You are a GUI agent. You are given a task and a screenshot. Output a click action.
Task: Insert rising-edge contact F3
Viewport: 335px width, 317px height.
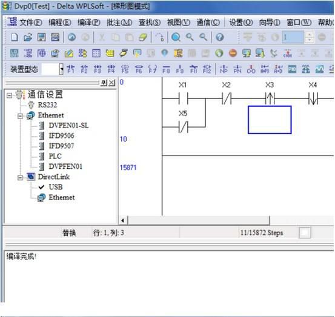click(98, 69)
